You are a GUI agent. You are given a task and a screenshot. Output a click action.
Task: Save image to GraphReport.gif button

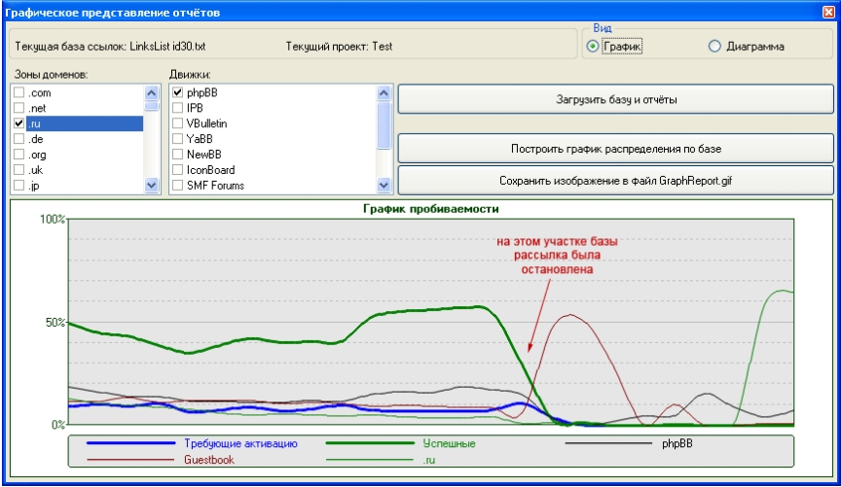tap(616, 181)
